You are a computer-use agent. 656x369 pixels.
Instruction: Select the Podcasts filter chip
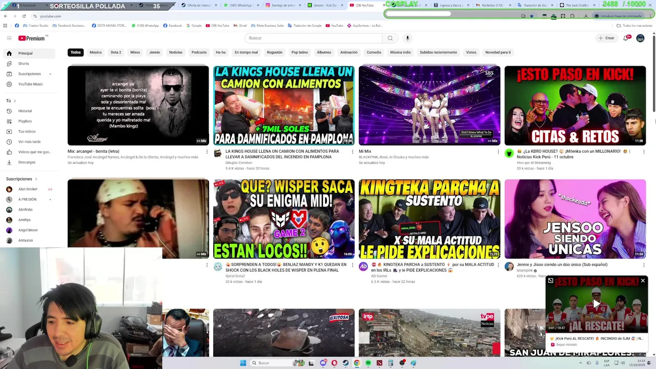[199, 52]
